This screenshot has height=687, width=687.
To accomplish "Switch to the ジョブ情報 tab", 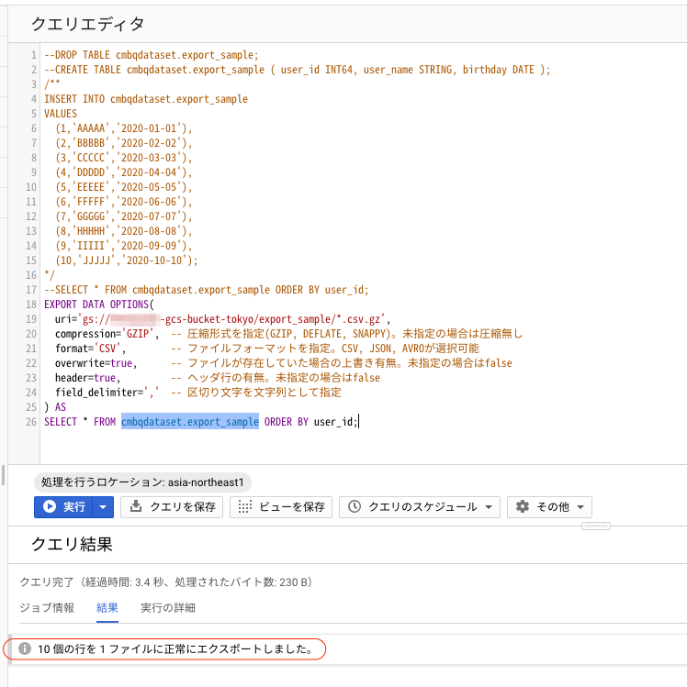I will click(47, 607).
